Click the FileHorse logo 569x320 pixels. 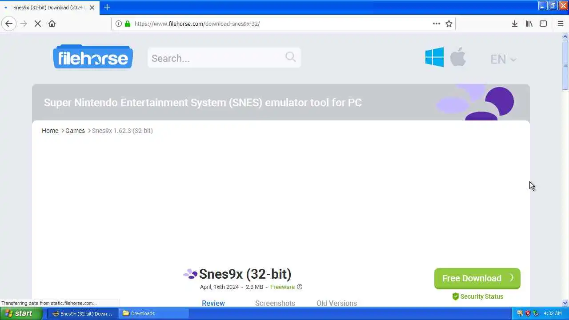coord(93,56)
